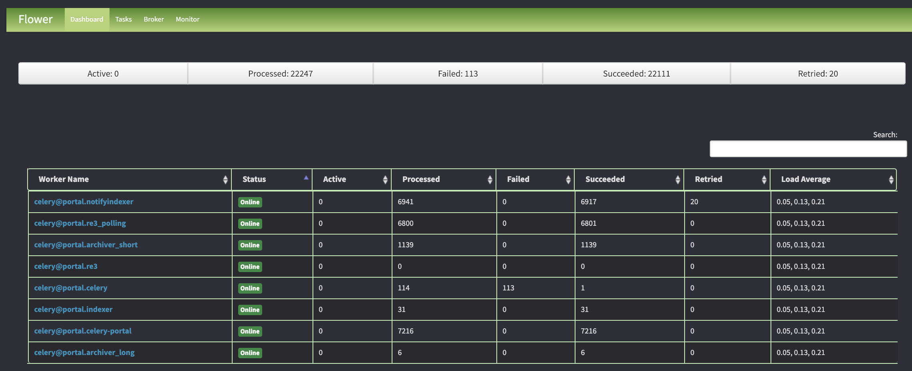Viewport: 912px width, 371px height.
Task: Open worker celery@portal.notifyindexer
Action: pyautogui.click(x=84, y=202)
